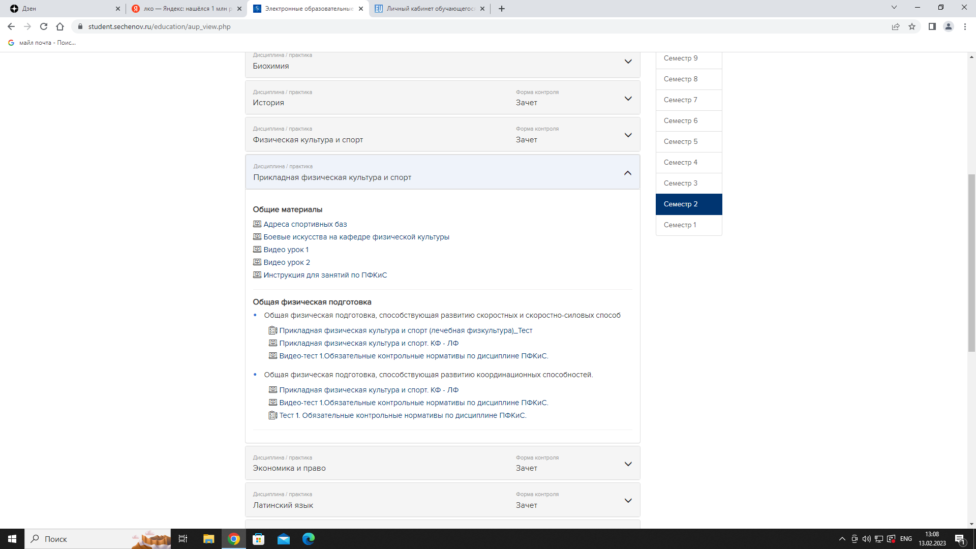The image size is (976, 549).
Task: Open a new browser tab
Action: pyautogui.click(x=502, y=9)
